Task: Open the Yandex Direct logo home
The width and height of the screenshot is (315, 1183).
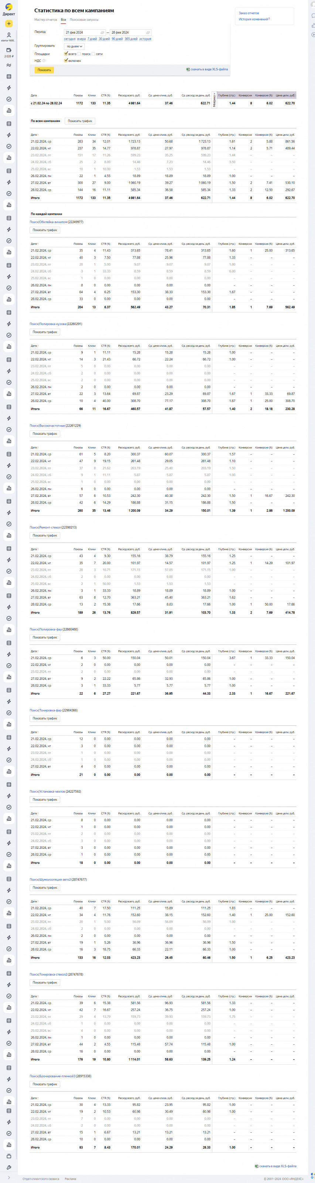Action: click(x=9, y=9)
